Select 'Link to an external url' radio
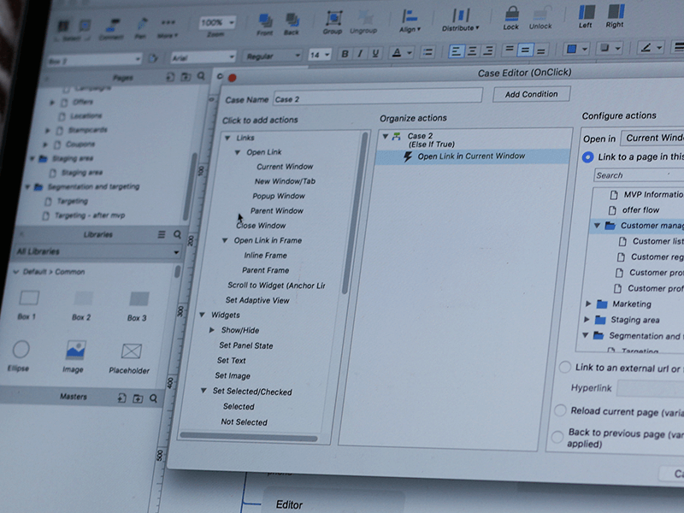The width and height of the screenshot is (684, 513). click(565, 367)
